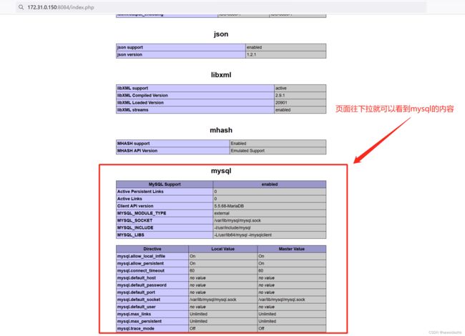The image size is (465, 336).
Task: Select the 'mysql.default_port' directive
Action: [x=152, y=292]
